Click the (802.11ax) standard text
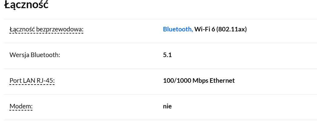The height and width of the screenshot is (122, 317). click(x=232, y=29)
